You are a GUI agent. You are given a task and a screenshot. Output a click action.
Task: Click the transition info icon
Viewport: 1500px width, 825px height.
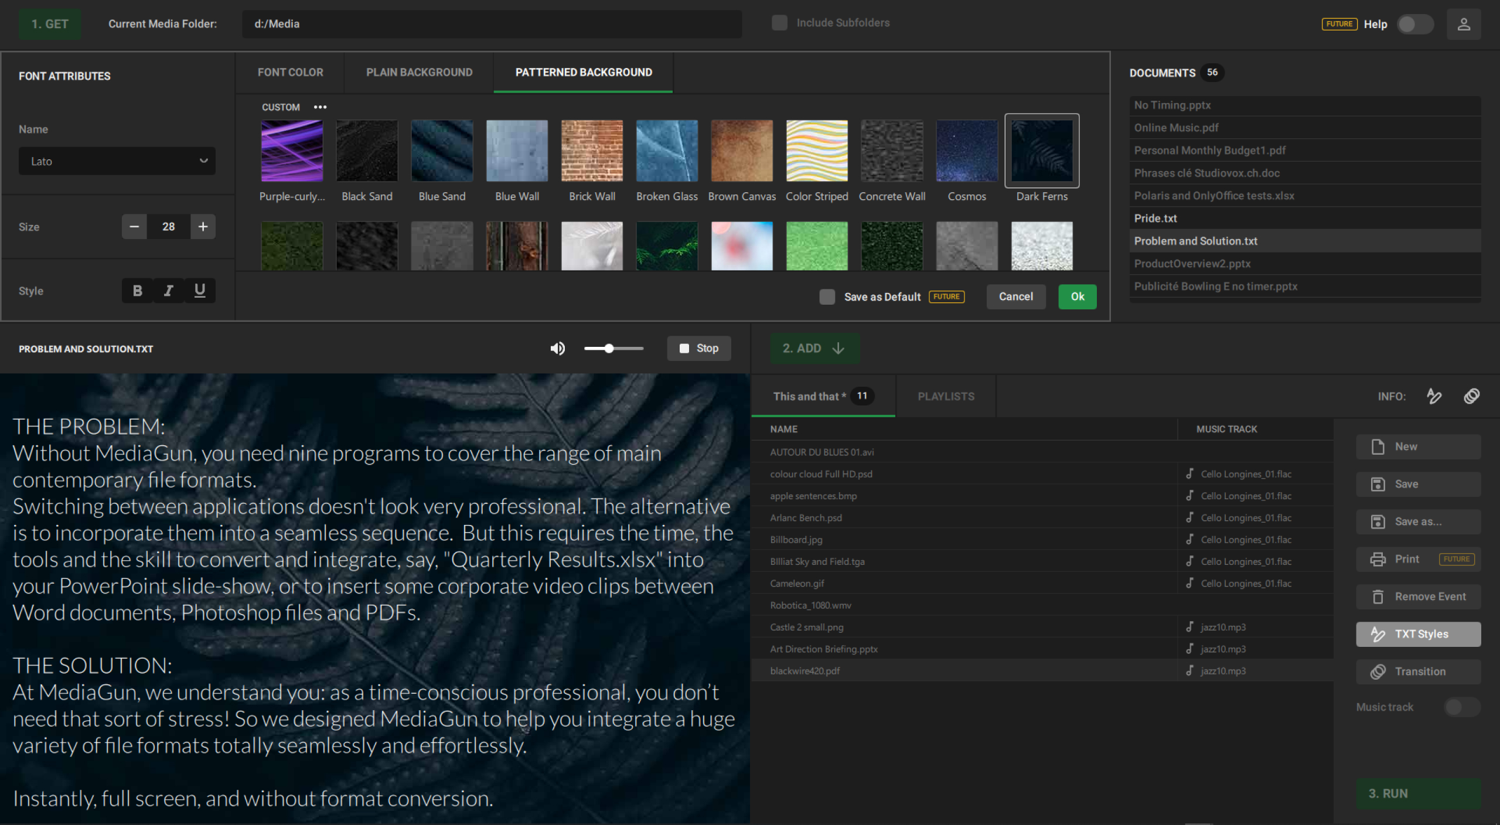tap(1471, 397)
